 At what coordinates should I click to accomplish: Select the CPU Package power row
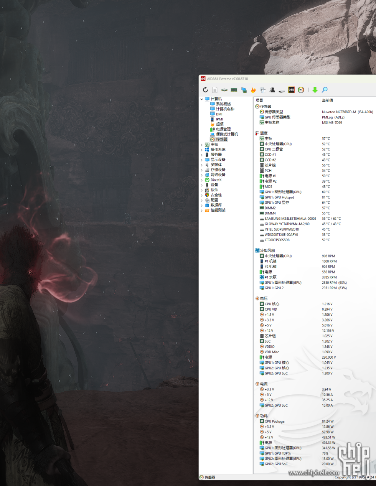315,421
